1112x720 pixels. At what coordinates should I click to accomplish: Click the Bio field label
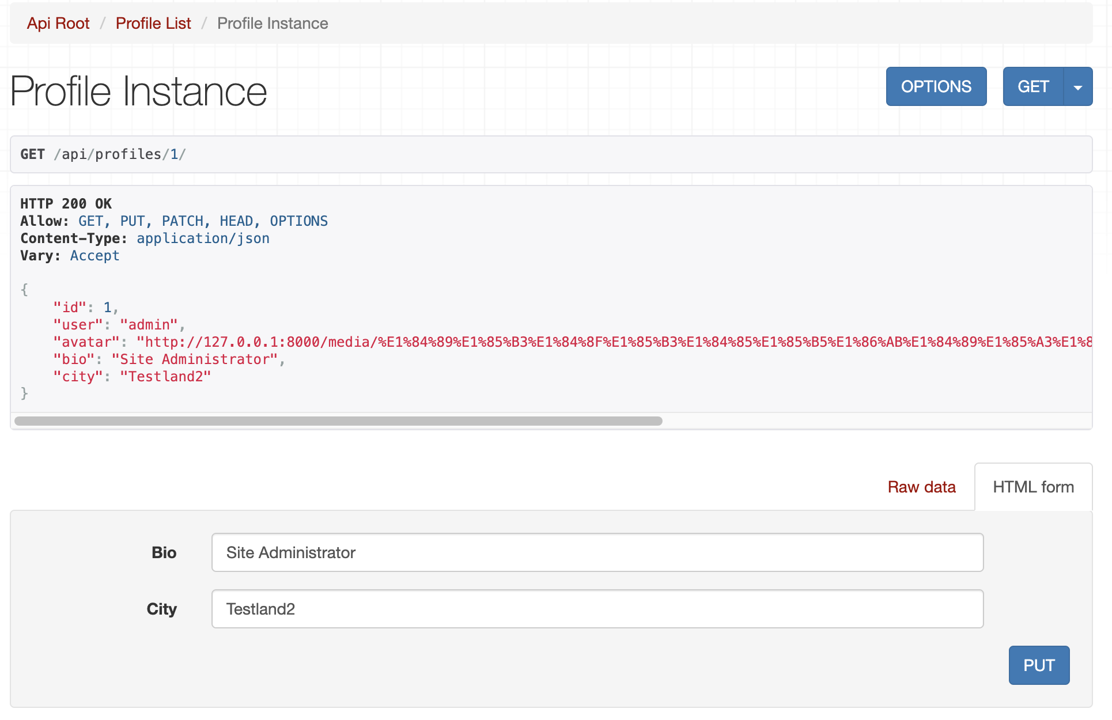point(164,552)
